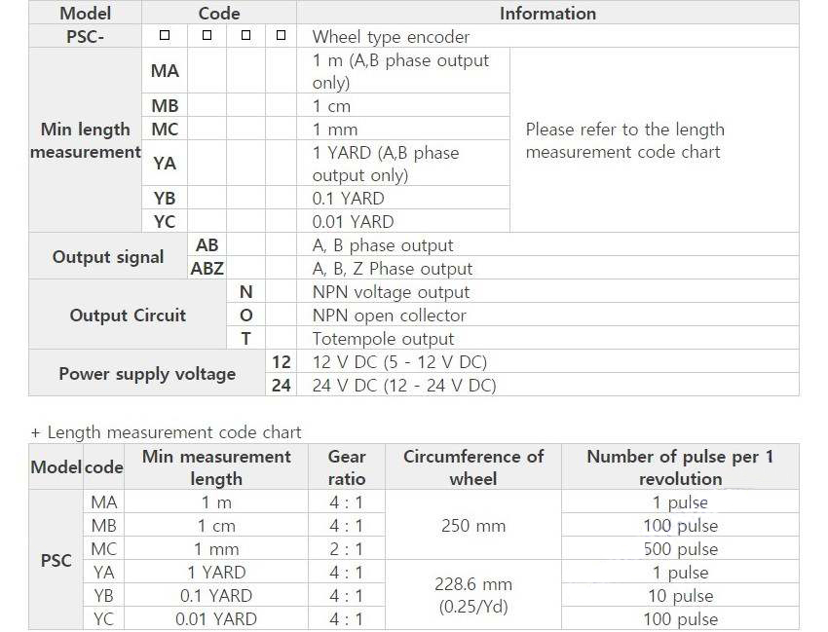
Task: Select the '10 pulse' cell in the YB row
Action: [680, 596]
